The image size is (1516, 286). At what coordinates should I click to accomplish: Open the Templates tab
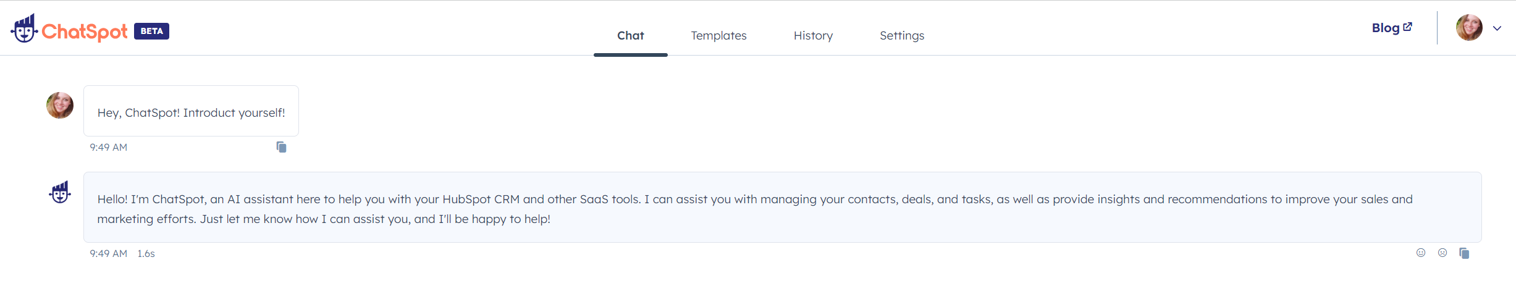(718, 36)
